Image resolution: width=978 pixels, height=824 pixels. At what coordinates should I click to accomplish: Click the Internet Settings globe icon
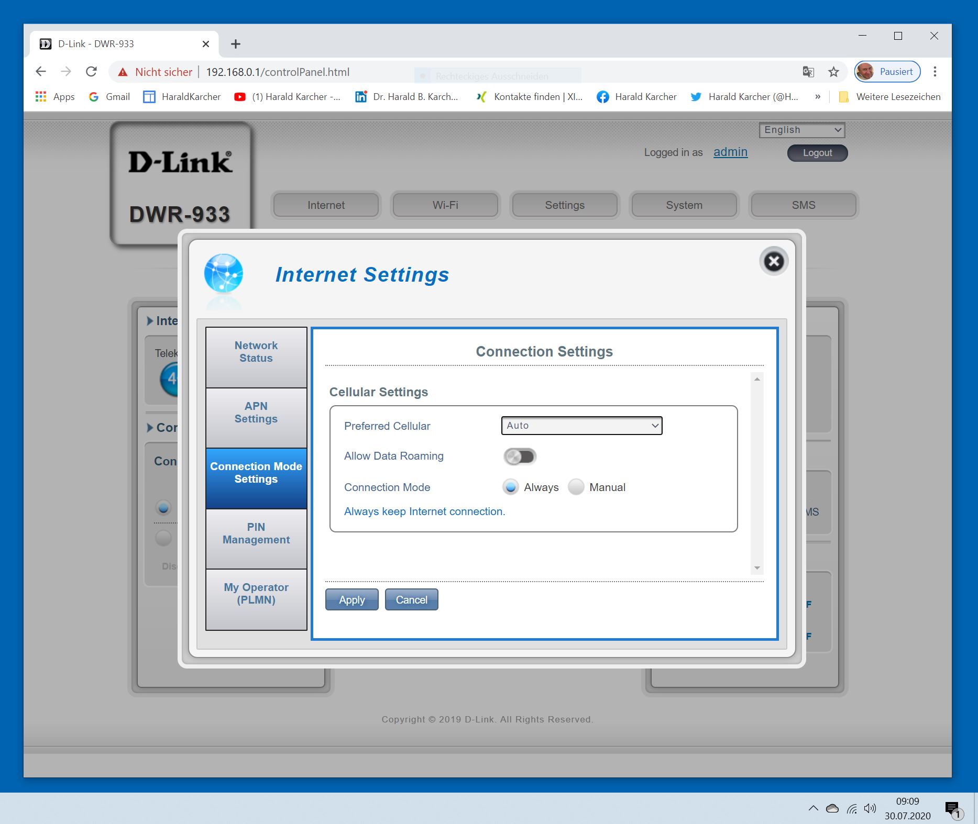pyautogui.click(x=224, y=273)
